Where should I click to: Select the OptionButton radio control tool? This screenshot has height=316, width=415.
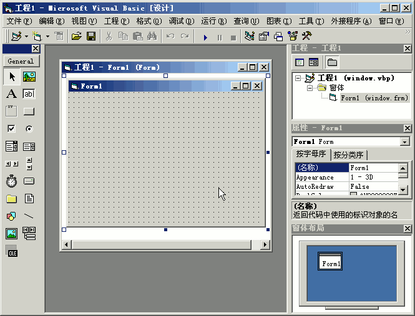(x=29, y=129)
